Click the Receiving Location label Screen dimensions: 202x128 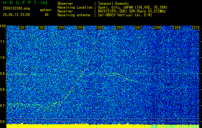(x=75, y=7)
